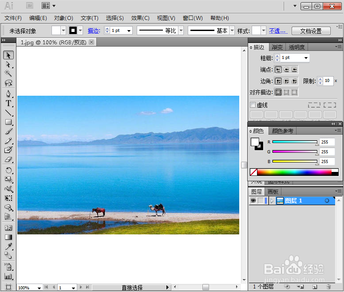The image size is (344, 292).
Task: Select the Rectangle tool
Action: 8,122
